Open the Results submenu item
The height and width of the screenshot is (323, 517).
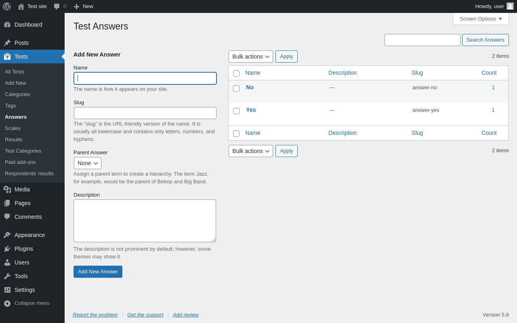point(14,140)
